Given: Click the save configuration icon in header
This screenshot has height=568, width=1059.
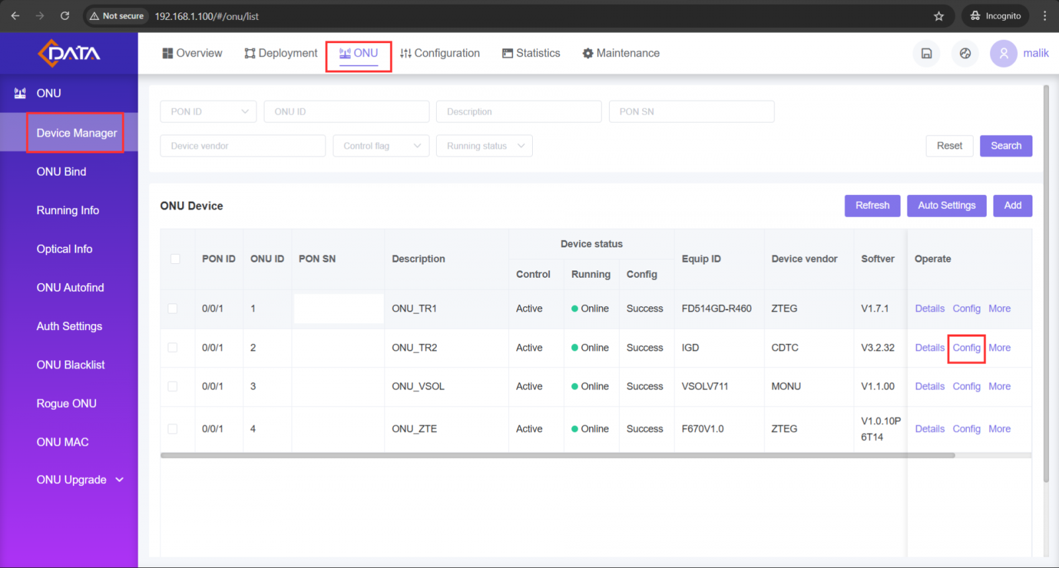Looking at the screenshot, I should tap(927, 54).
